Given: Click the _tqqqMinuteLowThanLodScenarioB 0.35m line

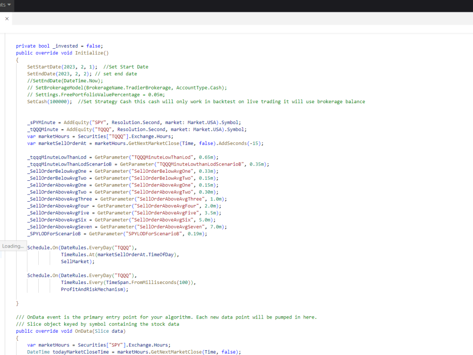Looking at the screenshot, I should [148, 164].
